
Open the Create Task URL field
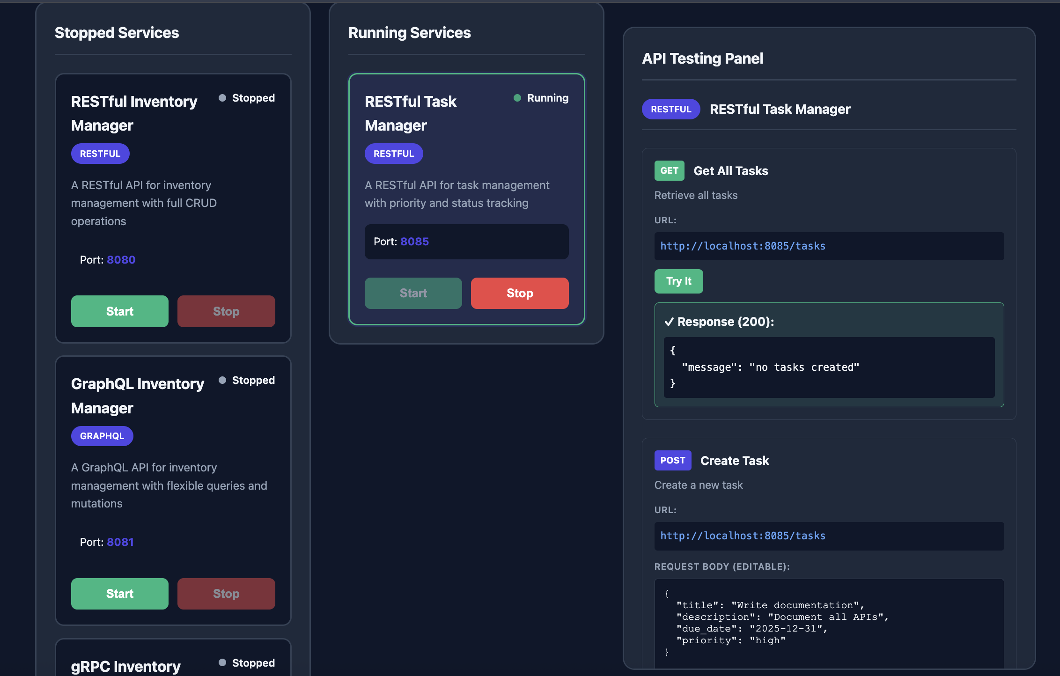coord(829,536)
